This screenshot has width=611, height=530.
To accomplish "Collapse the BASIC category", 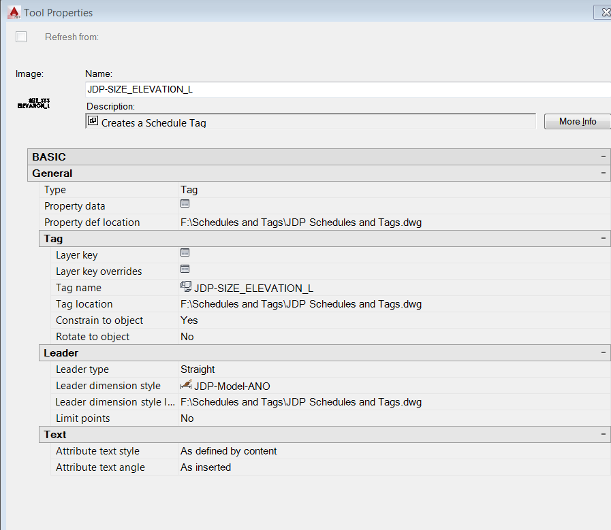I will 602,156.
